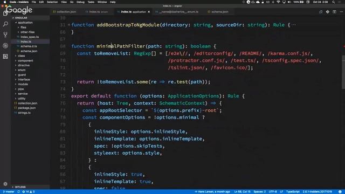The height and width of the screenshot is (194, 345).
Task: Unfold addBootstrapToNgModule with the line 31 arrow
Action: [x=69, y=25]
